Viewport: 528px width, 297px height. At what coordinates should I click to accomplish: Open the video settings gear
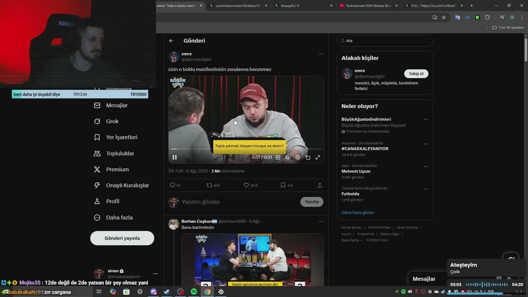(298, 157)
